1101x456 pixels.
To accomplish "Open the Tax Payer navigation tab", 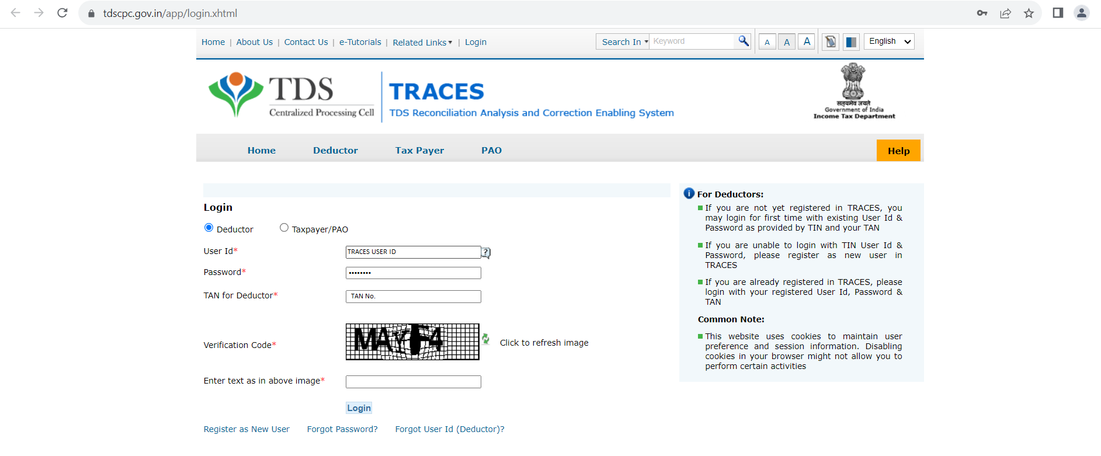I will (419, 150).
